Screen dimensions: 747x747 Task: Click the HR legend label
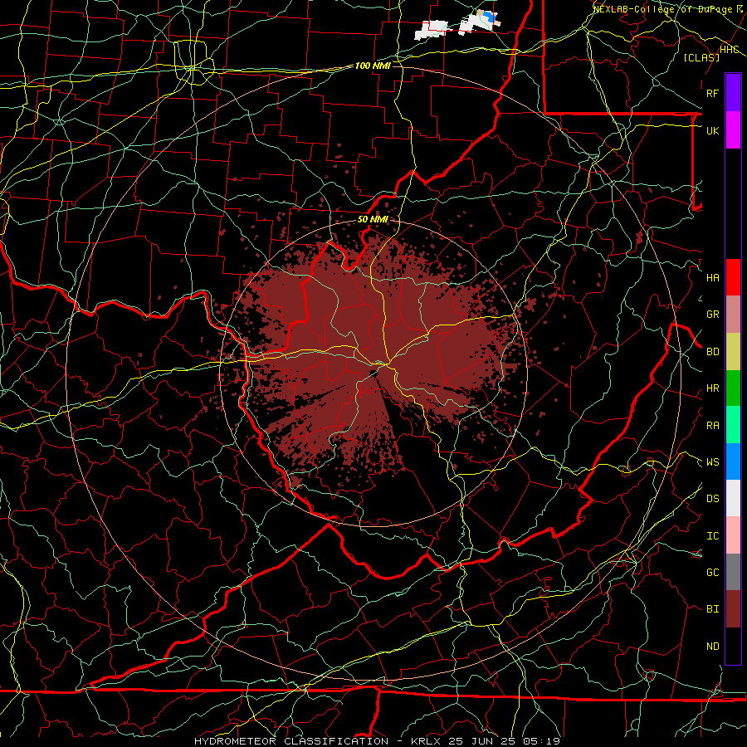(712, 388)
